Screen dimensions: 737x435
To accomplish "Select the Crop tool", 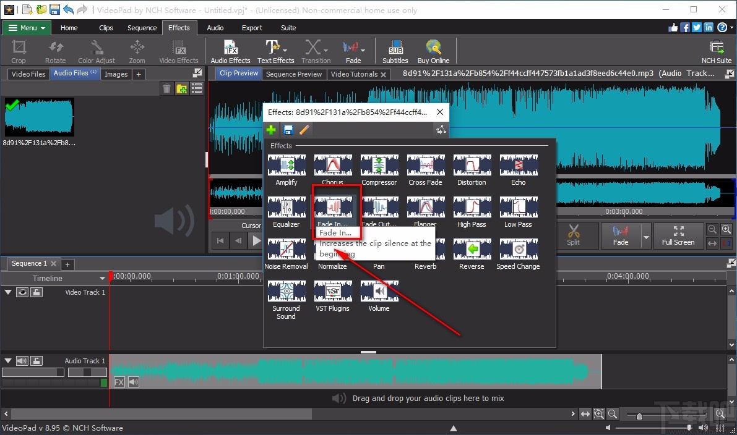I will tap(18, 51).
